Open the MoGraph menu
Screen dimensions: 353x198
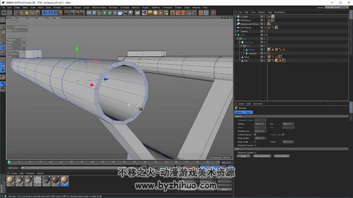coord(113,7)
